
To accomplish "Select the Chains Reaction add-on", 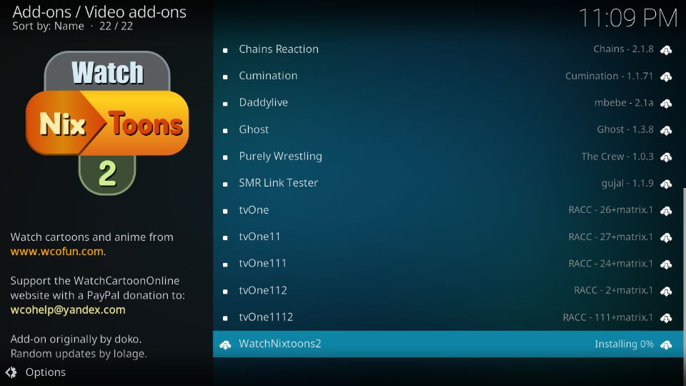I will coord(448,49).
